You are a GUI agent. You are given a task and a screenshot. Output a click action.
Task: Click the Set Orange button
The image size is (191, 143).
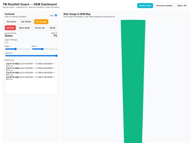[41, 22]
